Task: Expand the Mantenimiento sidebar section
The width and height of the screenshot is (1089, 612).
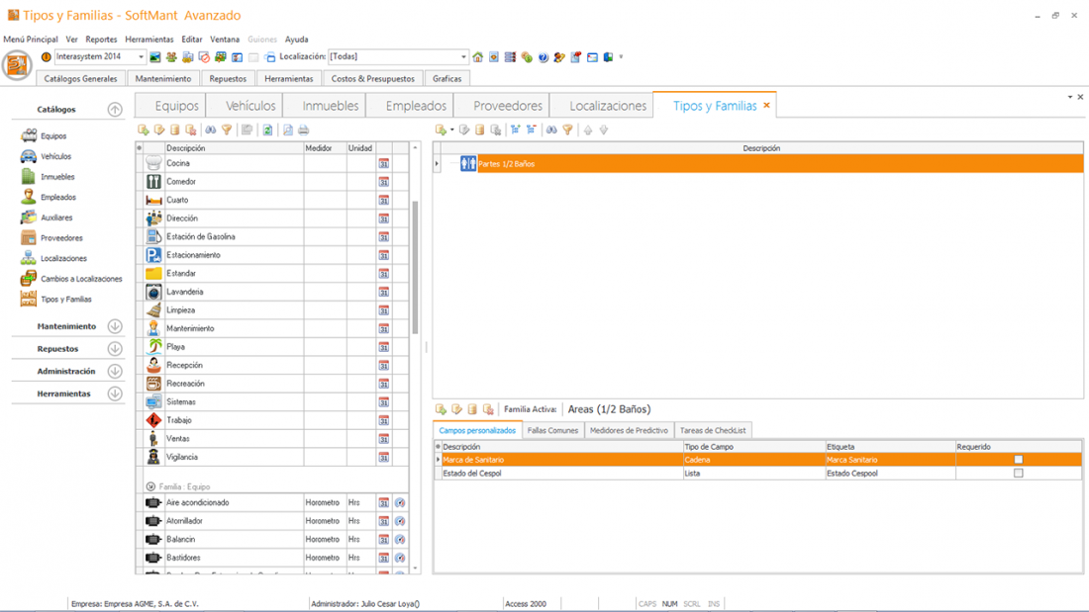Action: [x=115, y=326]
